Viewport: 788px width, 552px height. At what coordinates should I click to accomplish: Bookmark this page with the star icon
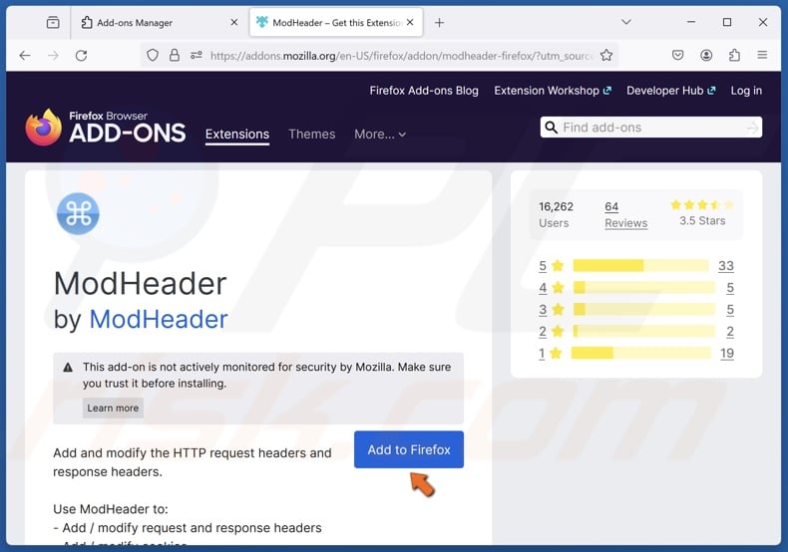click(606, 55)
